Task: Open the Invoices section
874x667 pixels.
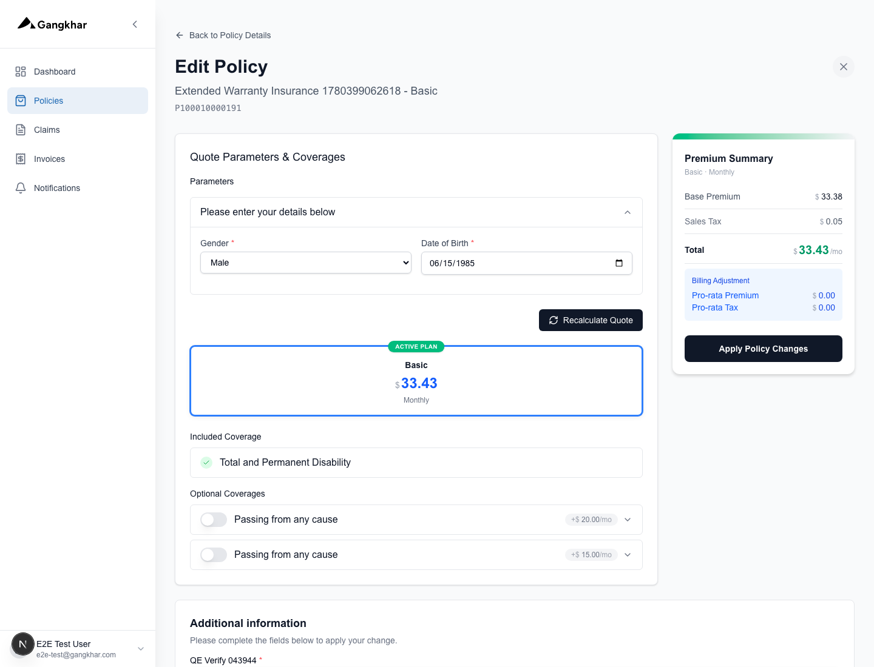Action: coord(78,159)
